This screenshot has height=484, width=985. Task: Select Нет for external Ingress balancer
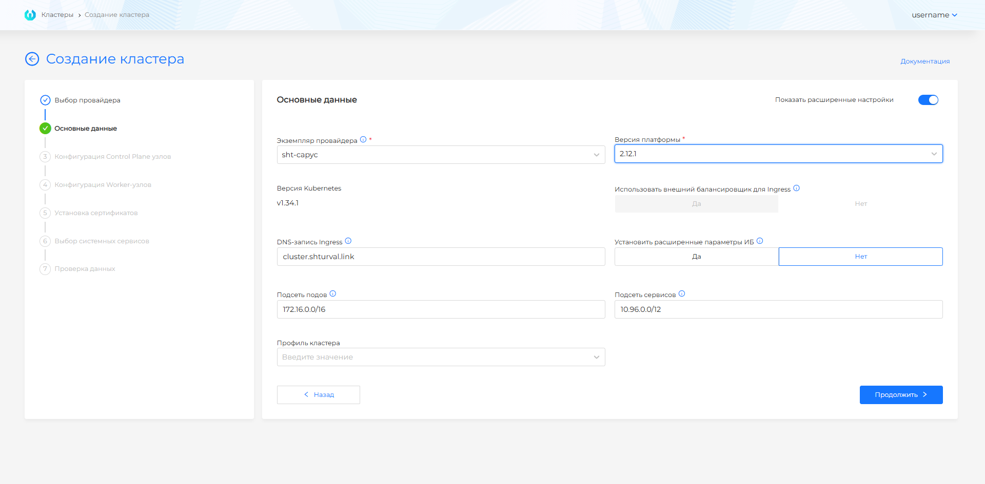point(860,204)
